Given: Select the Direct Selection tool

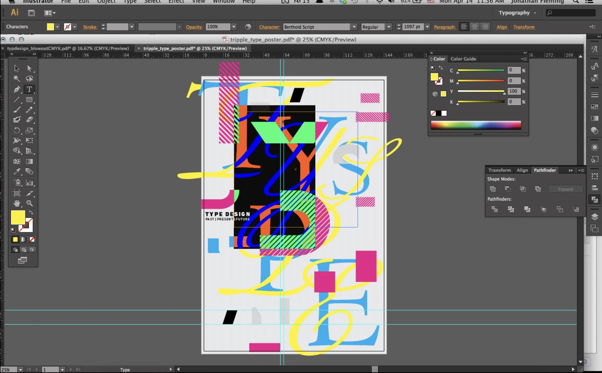Looking at the screenshot, I should 29,68.
